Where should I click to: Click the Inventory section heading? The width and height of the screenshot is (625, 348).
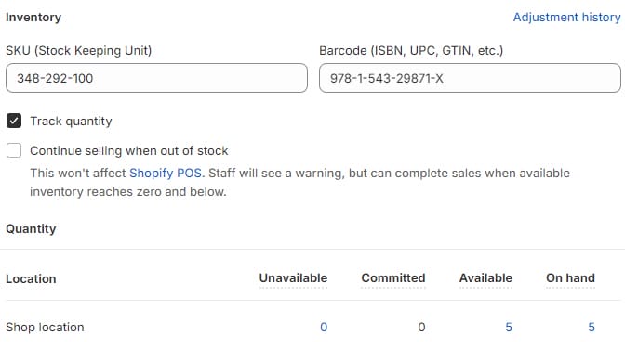(x=33, y=18)
